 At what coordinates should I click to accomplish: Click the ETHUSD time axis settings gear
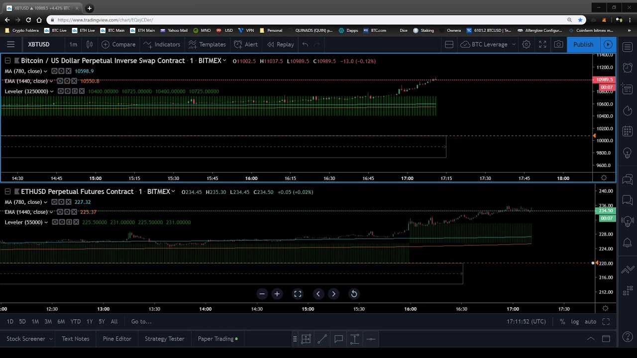605,309
